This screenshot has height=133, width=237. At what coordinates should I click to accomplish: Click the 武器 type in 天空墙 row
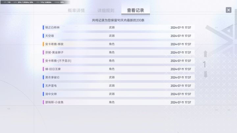click(x=112, y=36)
